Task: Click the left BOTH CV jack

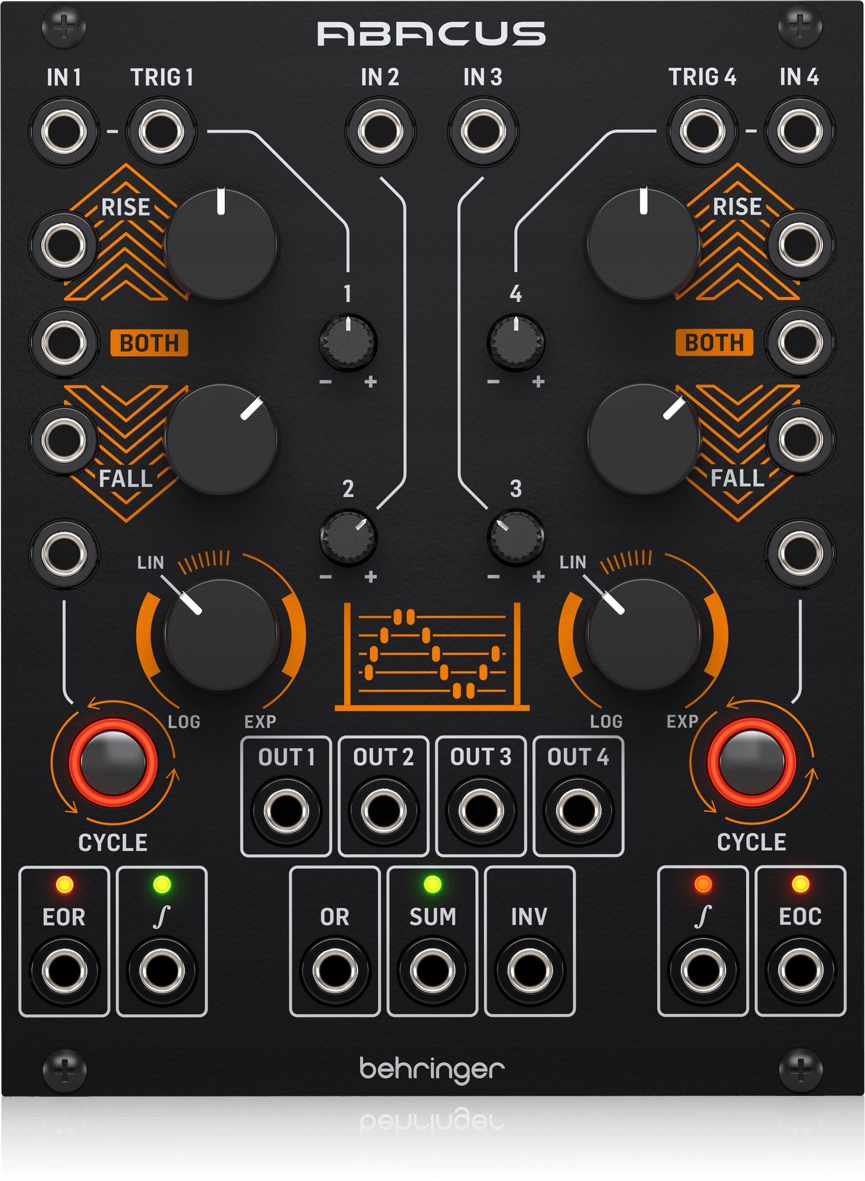Action: [64, 342]
